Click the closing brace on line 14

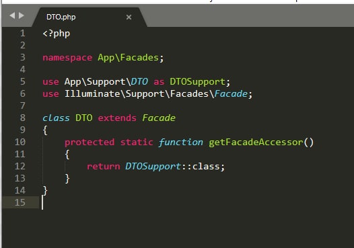[x=45, y=191]
